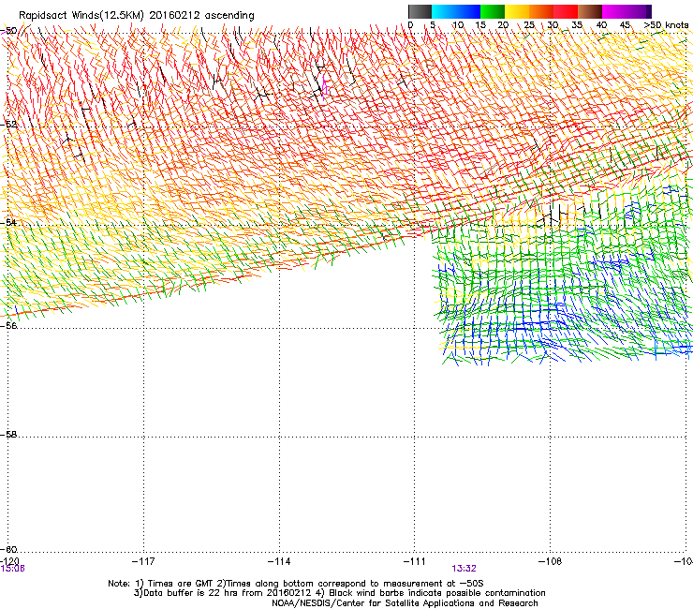Viewport: 693px width, 609px height.
Task: Click the 'NOAA/NESDIS/Center for Satellite Applications' credit
Action: tap(374, 603)
